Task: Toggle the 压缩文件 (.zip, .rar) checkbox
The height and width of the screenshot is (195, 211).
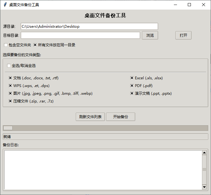Action: 10,101
